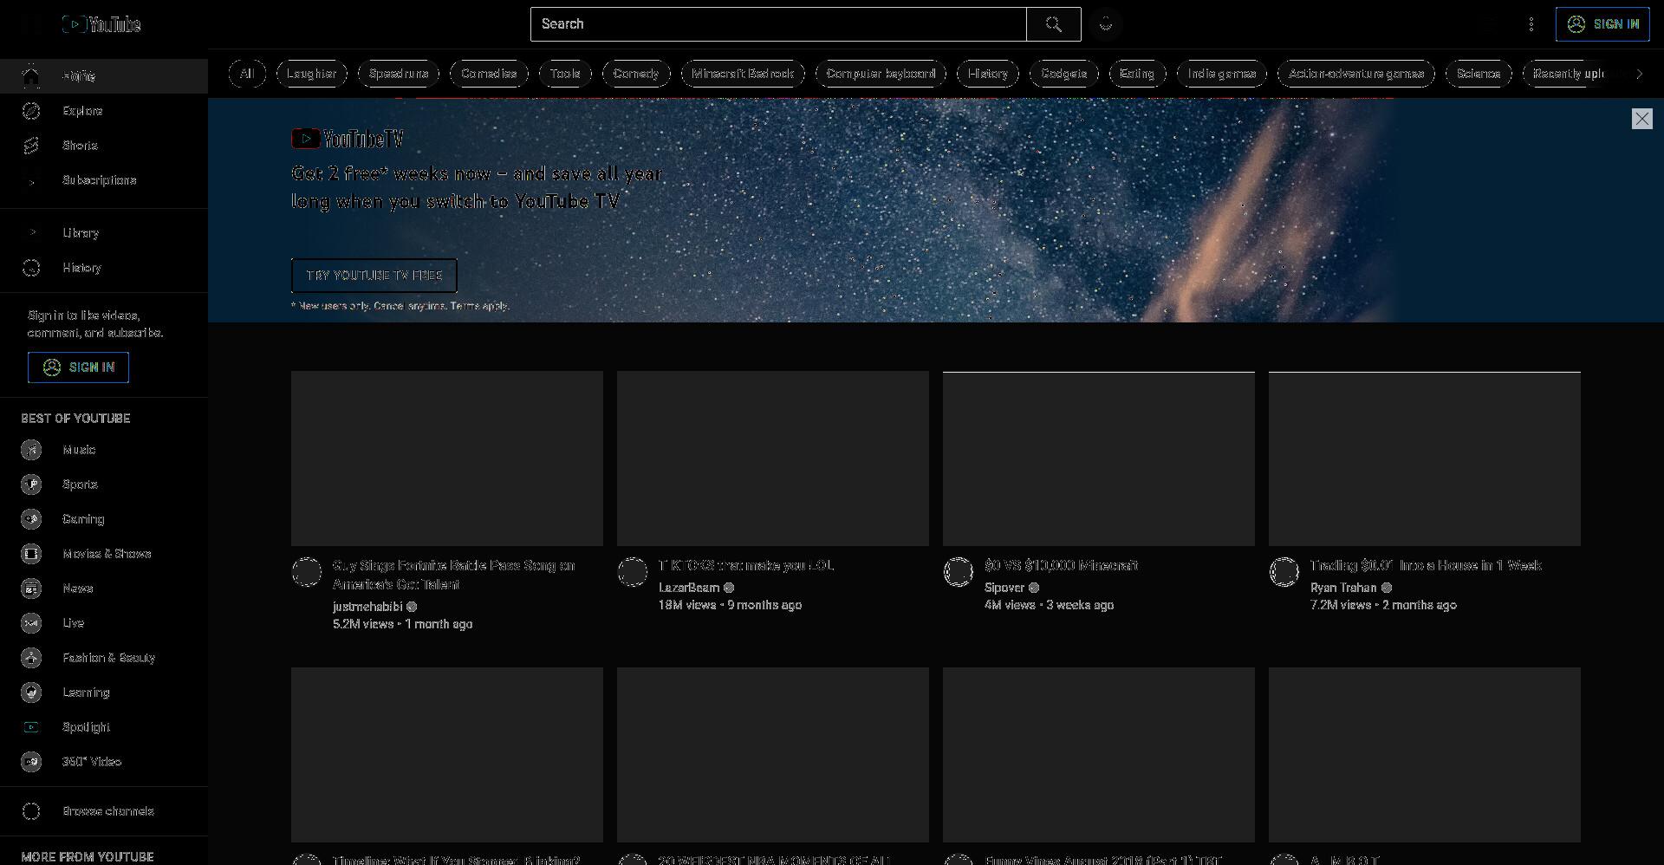The width and height of the screenshot is (1664, 865).
Task: Open justmehabibi channel link
Action: pos(367,607)
